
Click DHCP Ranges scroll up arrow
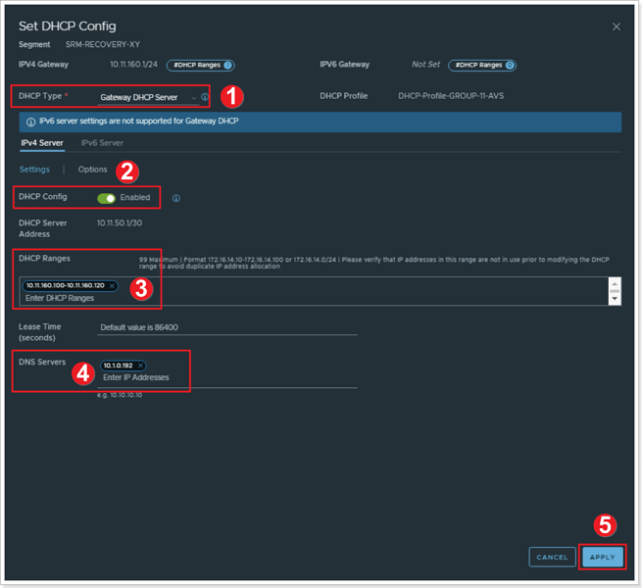[615, 283]
